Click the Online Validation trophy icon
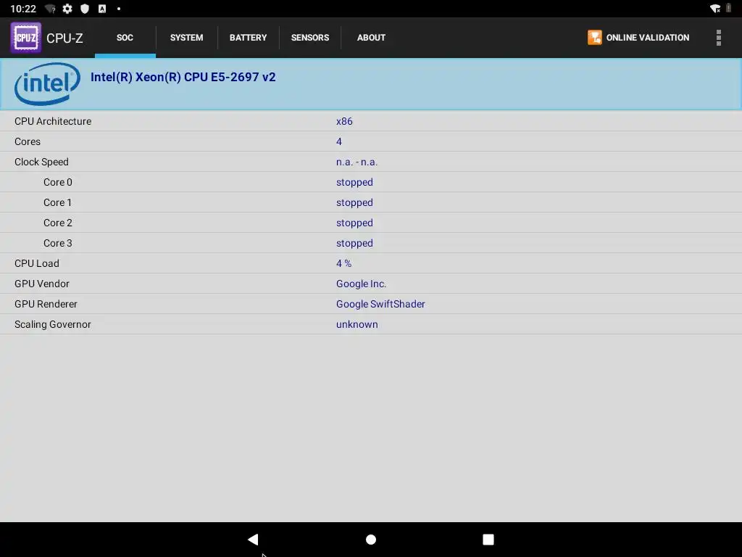The image size is (742, 557). (x=594, y=38)
